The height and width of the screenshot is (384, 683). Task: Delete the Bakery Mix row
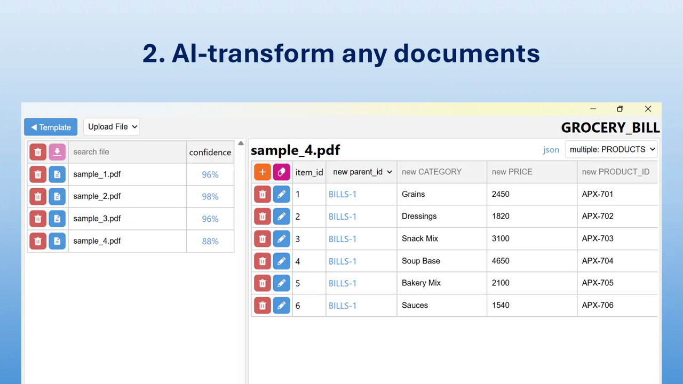click(x=263, y=283)
